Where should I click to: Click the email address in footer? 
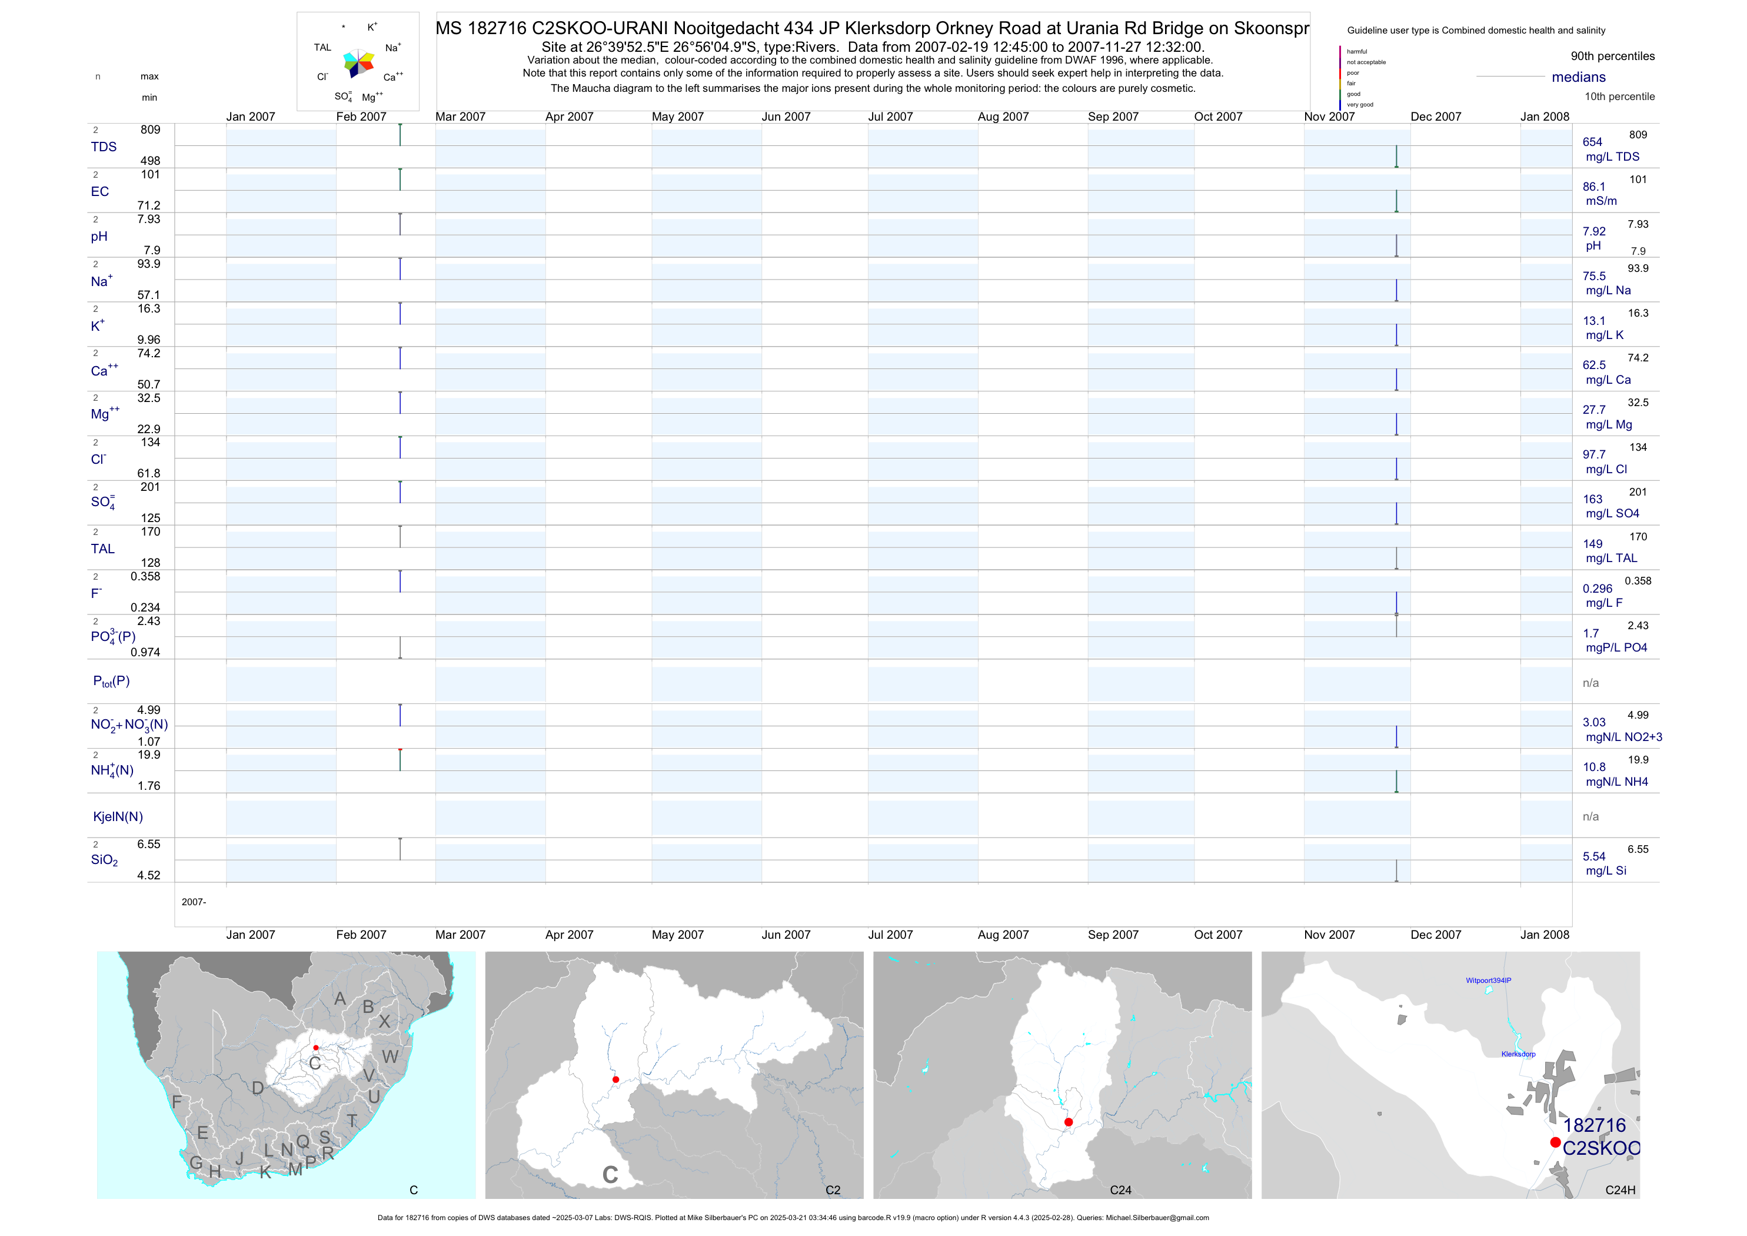(x=1157, y=1218)
